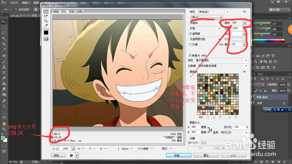Image resolution: width=292 pixels, height=164 pixels.
Task: Select the Magic Wand tool
Action: click(x=4, y=39)
